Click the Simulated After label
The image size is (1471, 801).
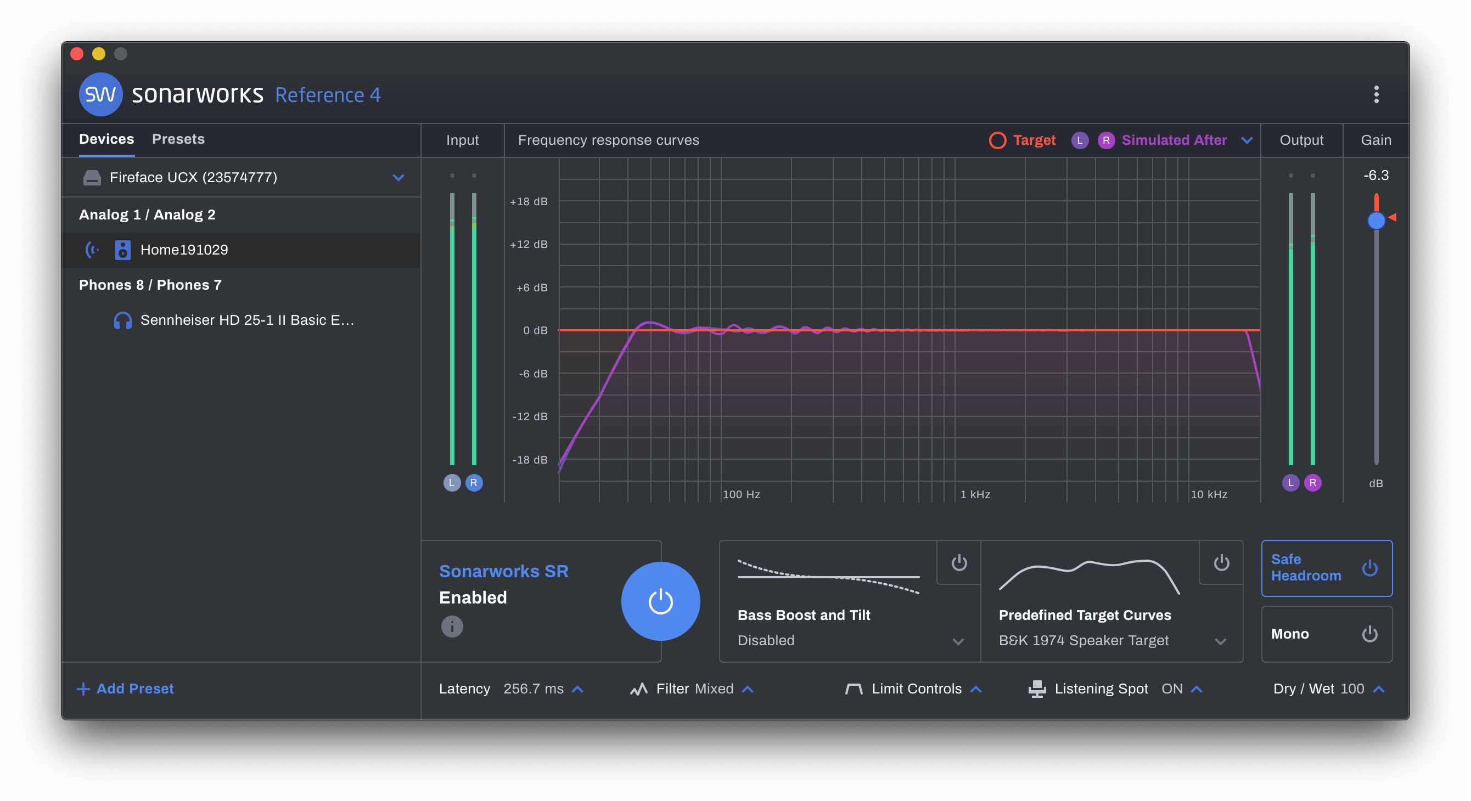point(1174,140)
